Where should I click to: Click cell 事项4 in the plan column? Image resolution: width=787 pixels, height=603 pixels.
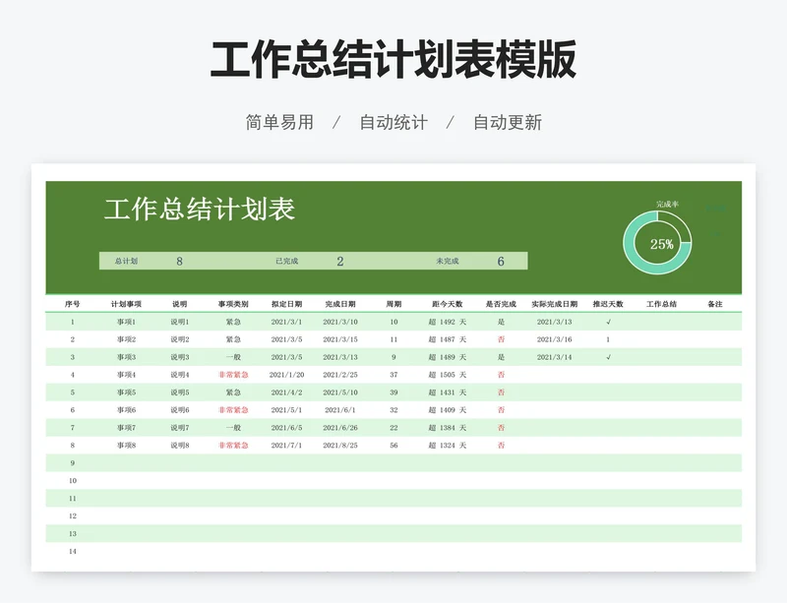(126, 375)
